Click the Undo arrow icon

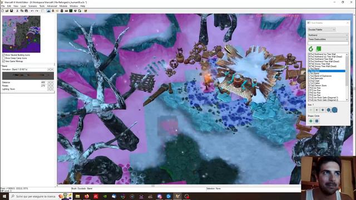click(x=32, y=11)
